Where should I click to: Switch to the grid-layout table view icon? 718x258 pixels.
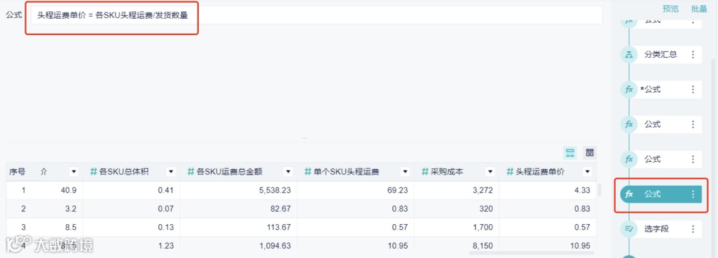click(590, 153)
